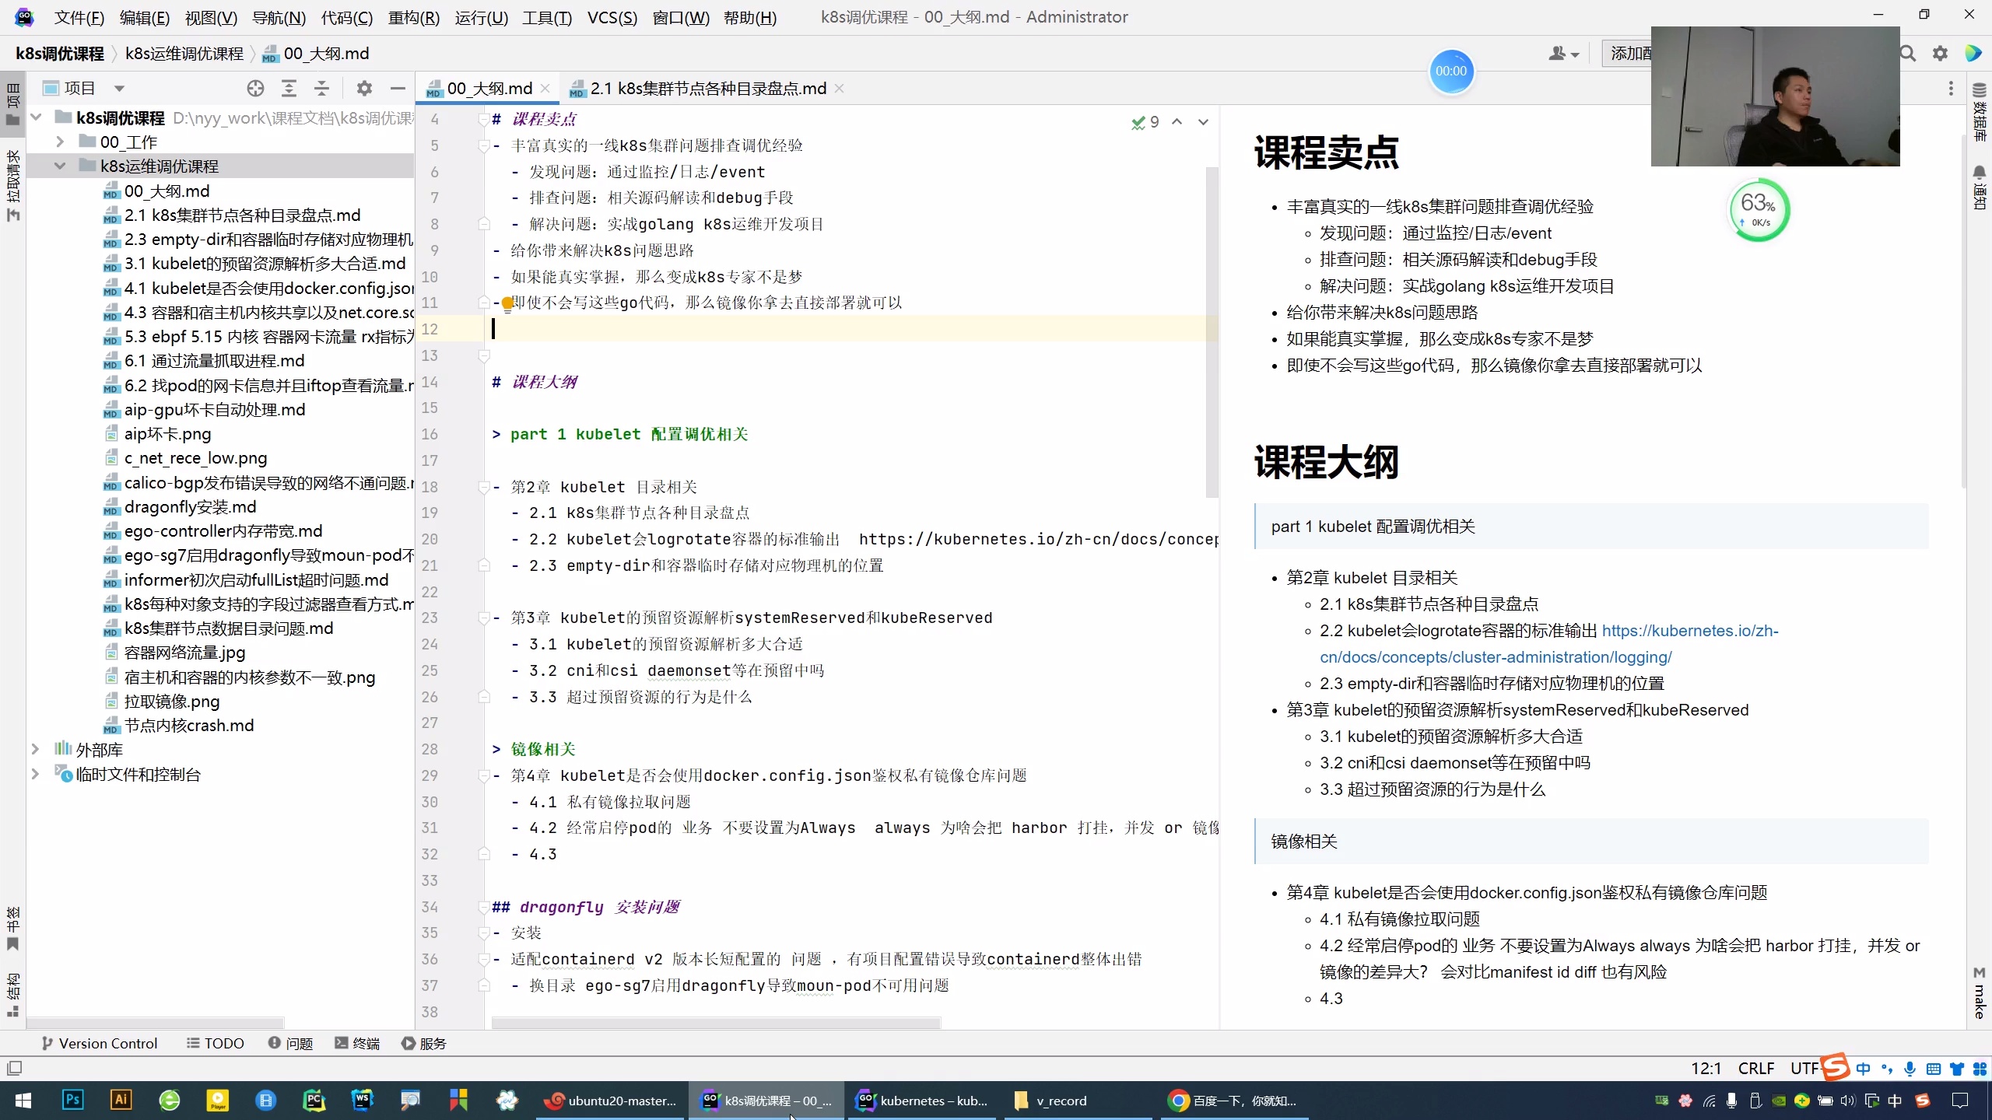The image size is (1992, 1120).
Task: Expand the 00_工作 folder
Action: coord(60,142)
